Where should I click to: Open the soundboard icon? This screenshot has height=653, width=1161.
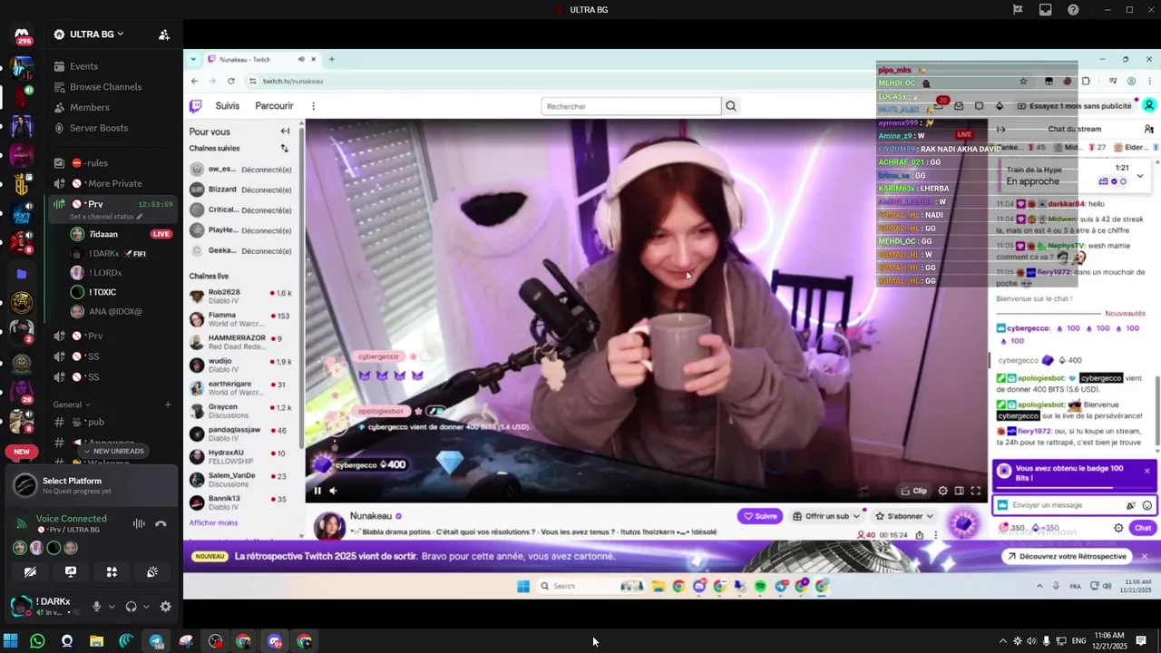point(152,572)
